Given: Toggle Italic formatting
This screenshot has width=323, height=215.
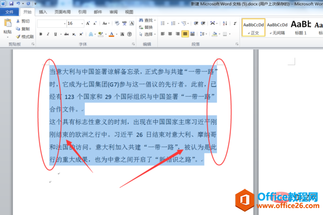Looking at the screenshot, I should (48, 34).
